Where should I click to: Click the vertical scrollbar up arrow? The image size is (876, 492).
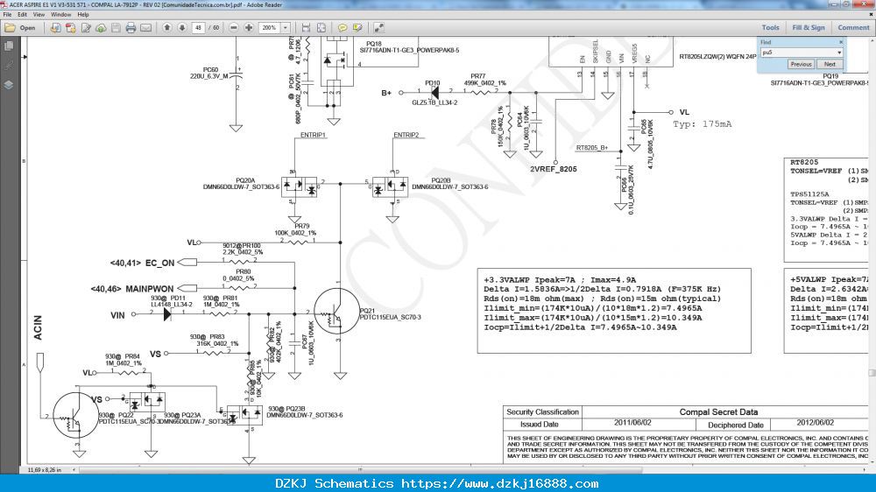[x=872, y=41]
